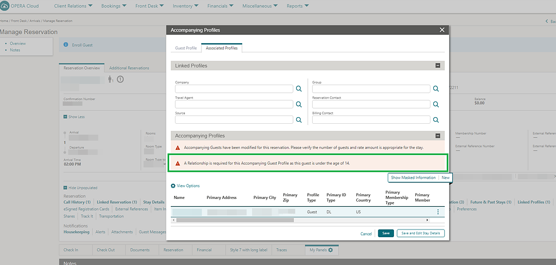
Task: Open the Reservation Overview tab
Action: pyautogui.click(x=82, y=68)
